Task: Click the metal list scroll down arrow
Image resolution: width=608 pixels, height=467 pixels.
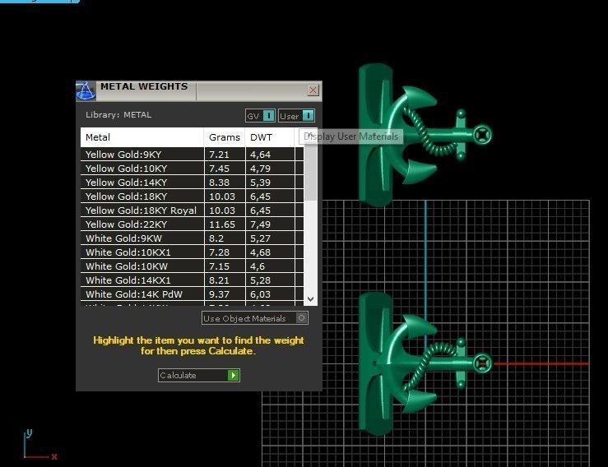Action: [310, 298]
